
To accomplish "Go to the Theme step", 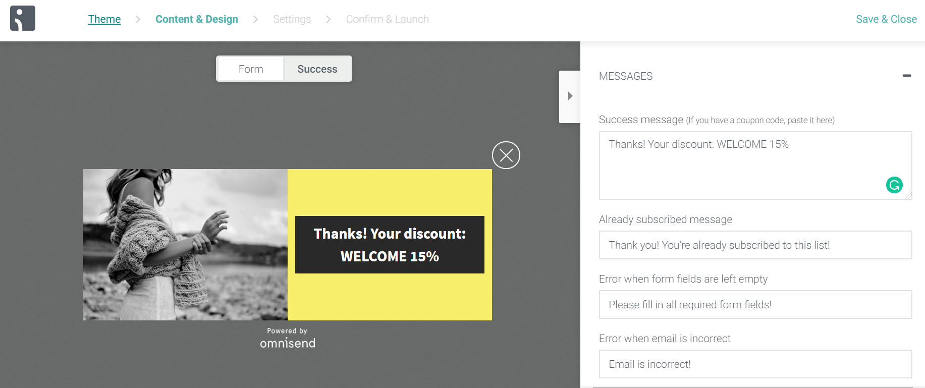I will coord(104,19).
